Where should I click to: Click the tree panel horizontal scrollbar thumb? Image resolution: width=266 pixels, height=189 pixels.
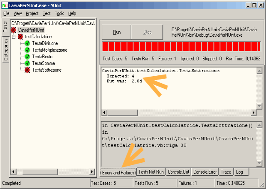point(40,172)
